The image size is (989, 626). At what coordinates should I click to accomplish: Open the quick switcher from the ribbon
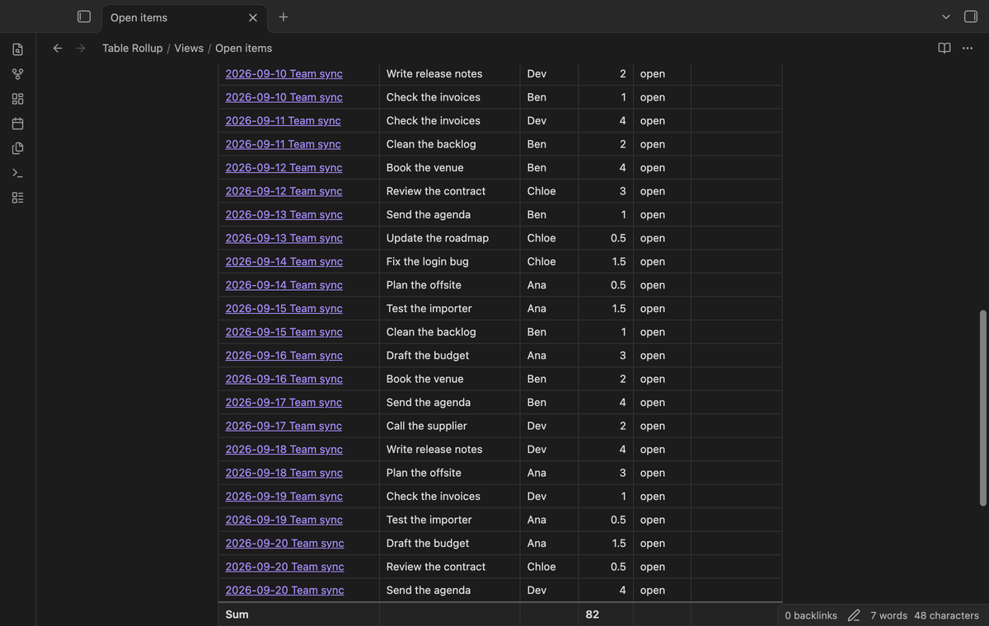17,49
